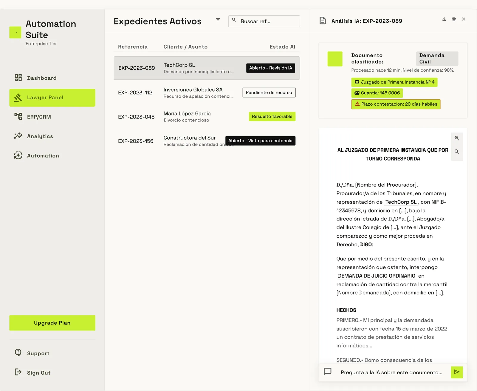Click the Analytics chart icon
The width and height of the screenshot is (477, 391).
(x=18, y=136)
